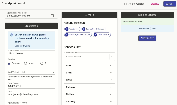Click the Appointment Note field
177x105 pixels.
[31, 103]
